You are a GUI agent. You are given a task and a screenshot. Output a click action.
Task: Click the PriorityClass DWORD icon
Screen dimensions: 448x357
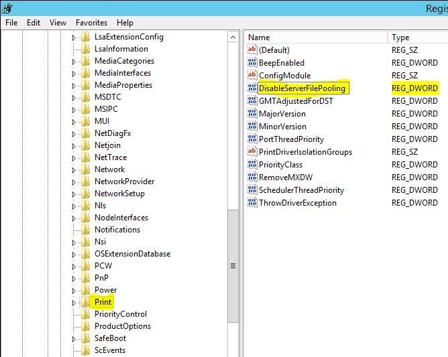tap(252, 164)
